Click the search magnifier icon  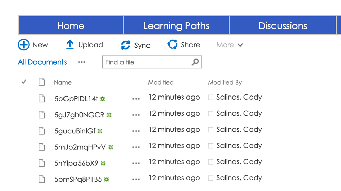click(195, 62)
